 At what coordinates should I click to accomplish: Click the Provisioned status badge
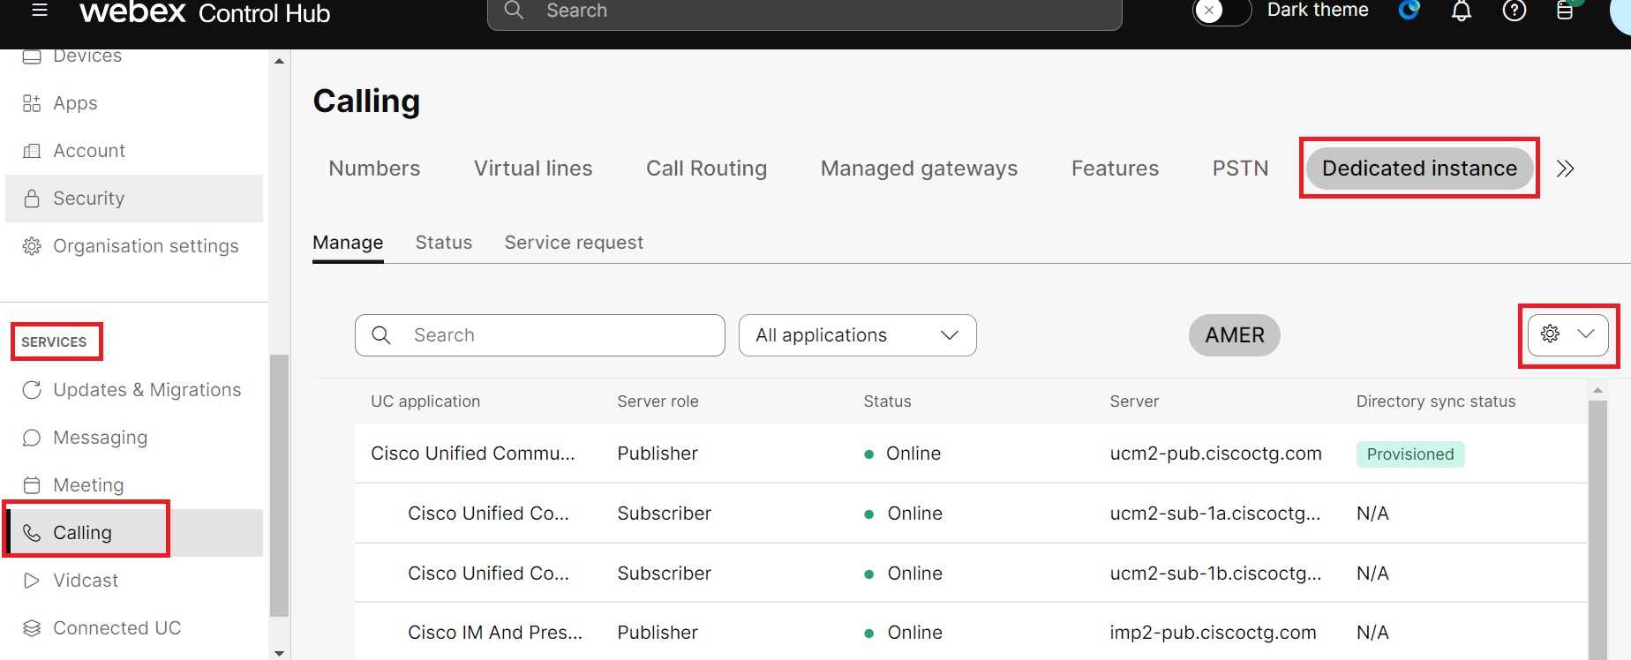click(x=1410, y=454)
